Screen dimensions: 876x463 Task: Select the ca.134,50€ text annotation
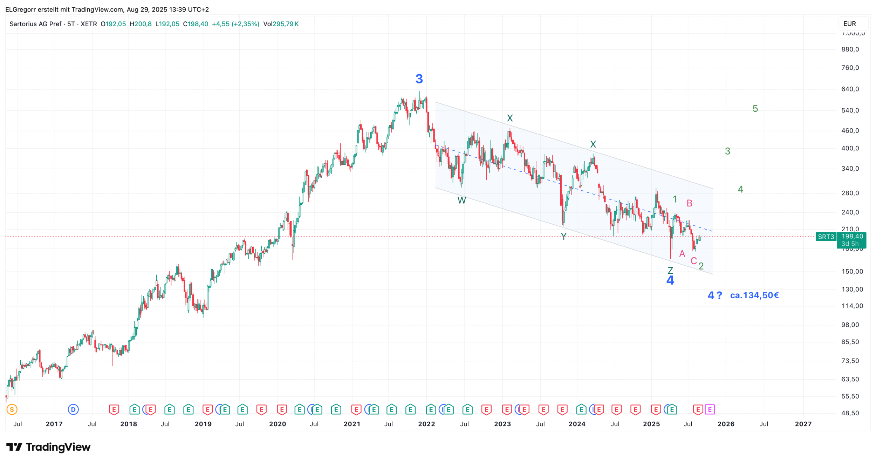tap(754, 295)
